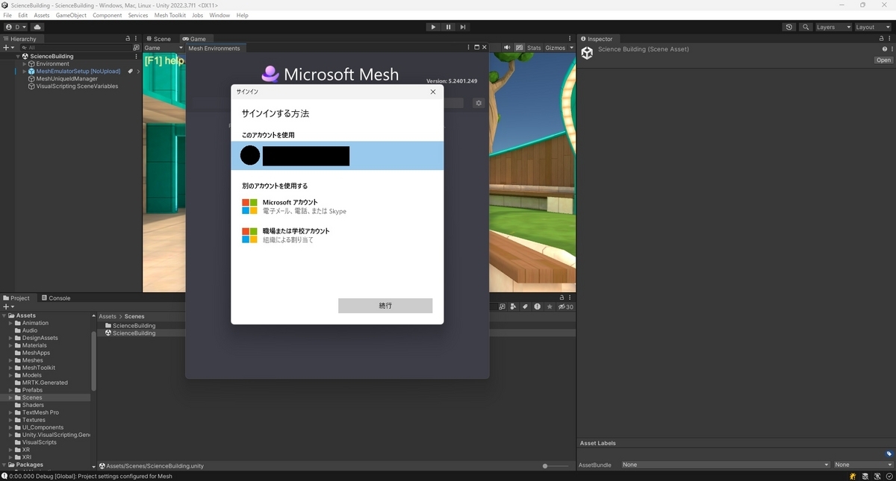Image resolution: width=896 pixels, height=481 pixels.
Task: Open the Inspector help icon
Action: click(886, 49)
